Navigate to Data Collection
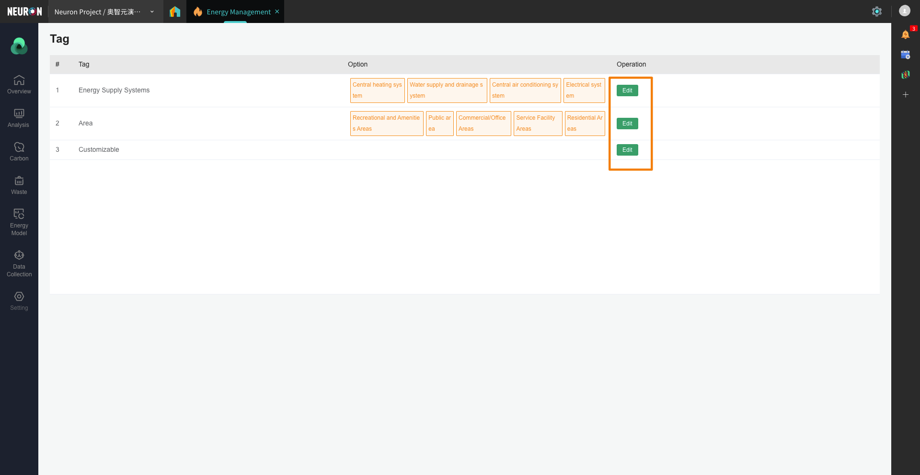Image resolution: width=920 pixels, height=475 pixels. click(x=19, y=263)
